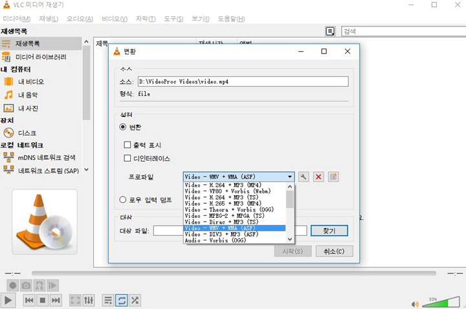The height and width of the screenshot is (309, 466).
Task: Click the Cancel button in Convert dialog
Action: click(x=335, y=251)
